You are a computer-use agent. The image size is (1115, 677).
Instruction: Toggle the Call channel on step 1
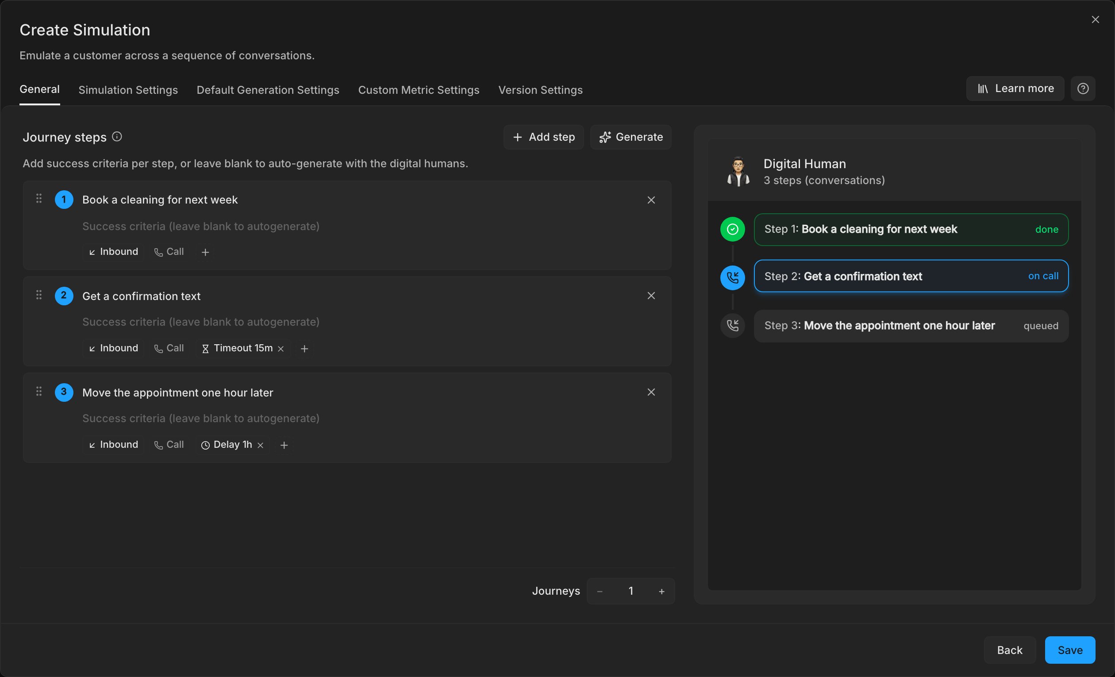point(169,252)
